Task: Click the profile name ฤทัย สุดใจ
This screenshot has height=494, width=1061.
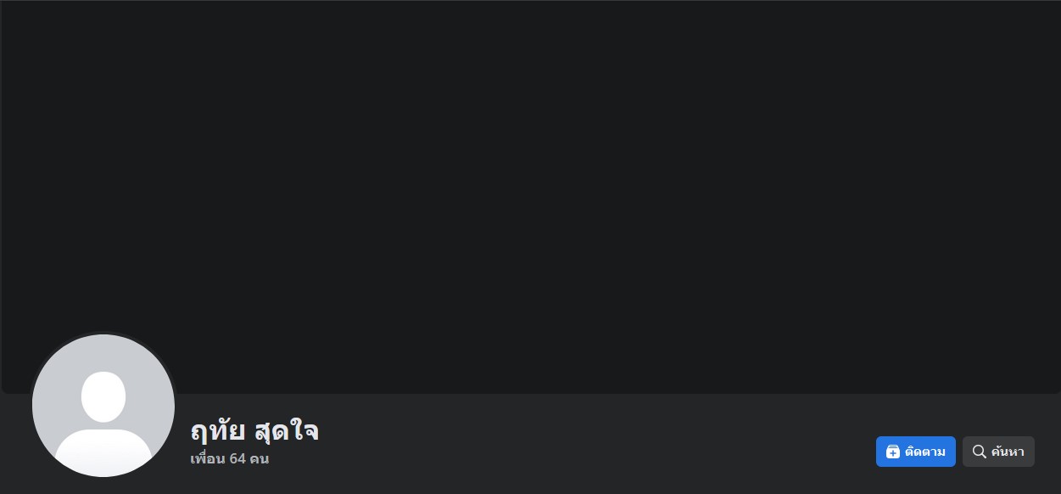Action: 254,430
